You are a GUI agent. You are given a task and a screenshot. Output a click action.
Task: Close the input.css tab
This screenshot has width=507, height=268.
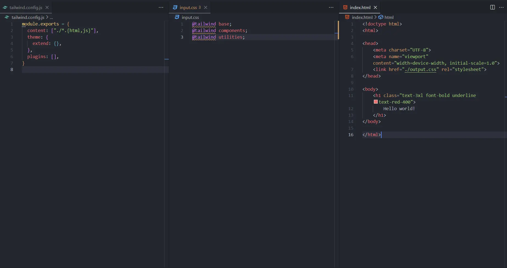(206, 7)
